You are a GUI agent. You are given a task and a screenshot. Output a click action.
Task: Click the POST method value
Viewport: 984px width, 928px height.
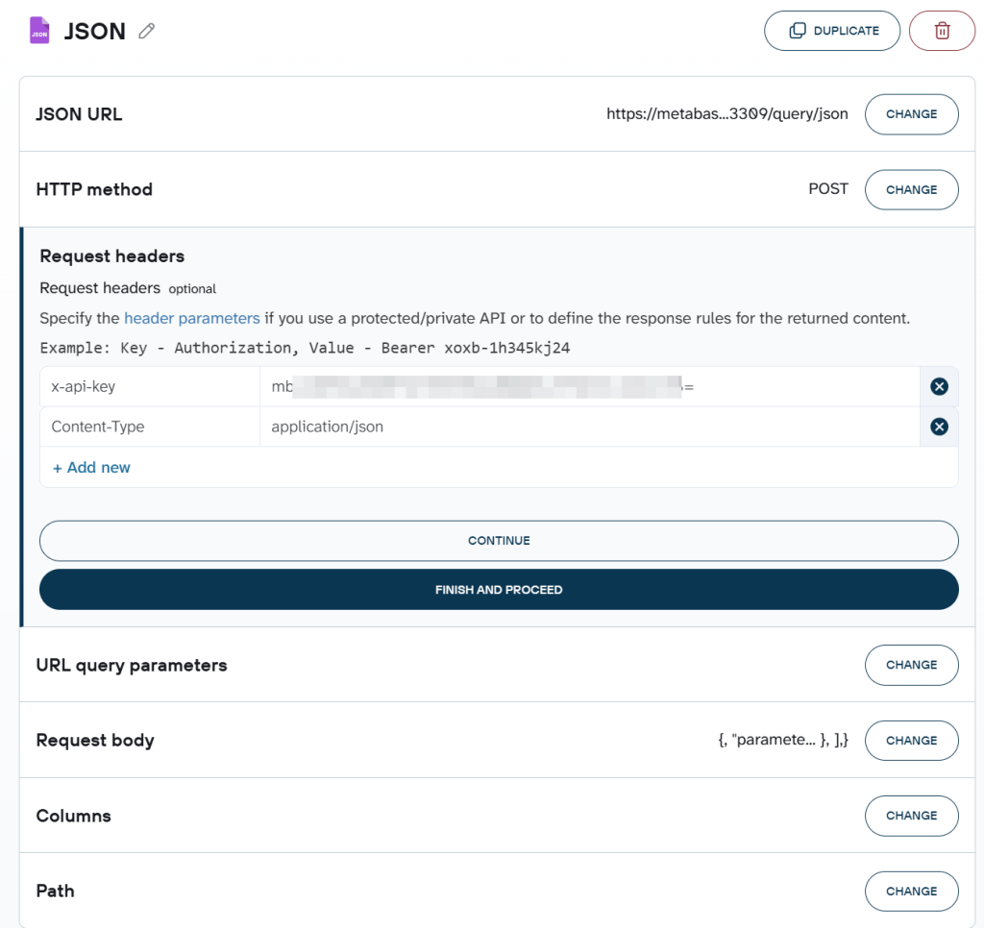[x=827, y=189]
